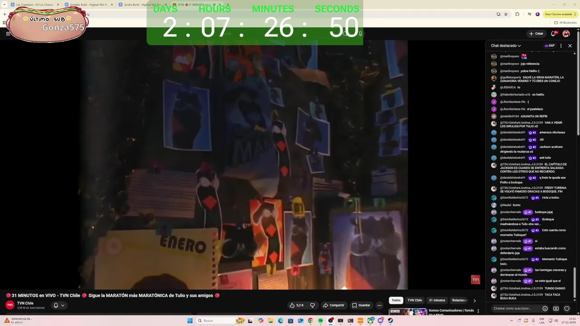The height and width of the screenshot is (326, 580).
Task: Send heart reaction in chat
Action: click(567, 308)
